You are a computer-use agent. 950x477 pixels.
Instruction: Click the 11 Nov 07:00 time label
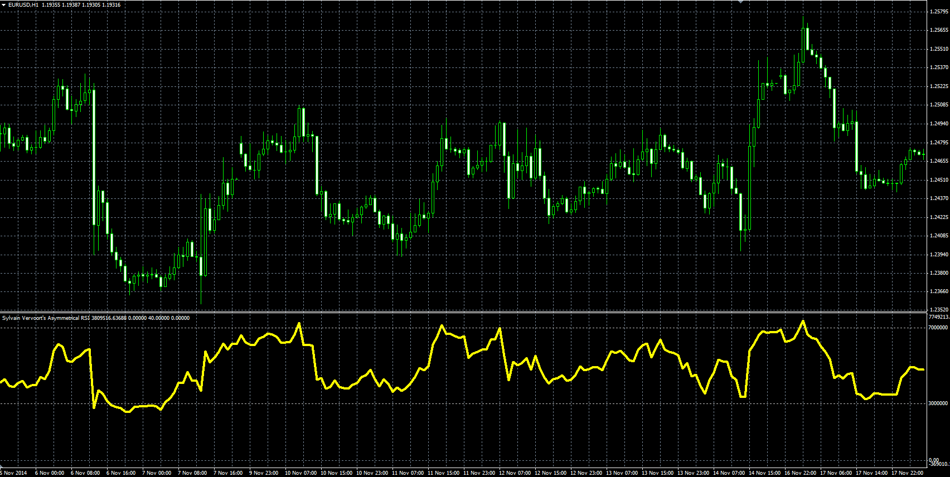click(x=408, y=473)
